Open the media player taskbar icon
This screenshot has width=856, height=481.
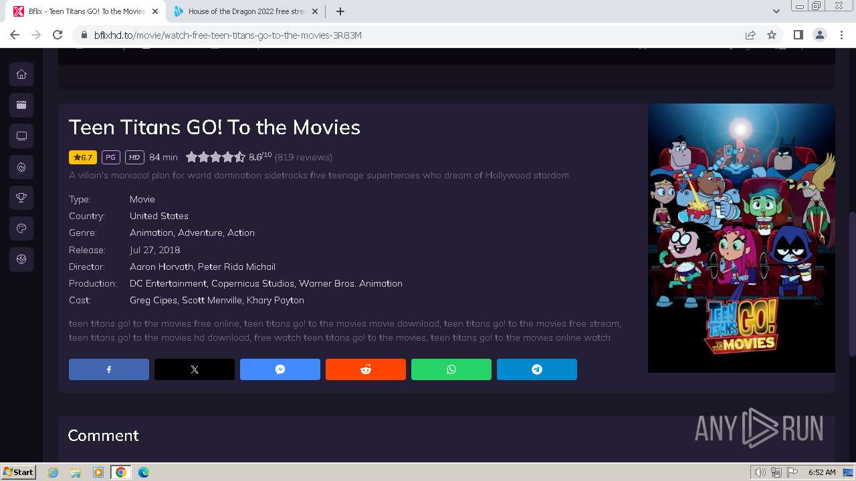coord(98,472)
